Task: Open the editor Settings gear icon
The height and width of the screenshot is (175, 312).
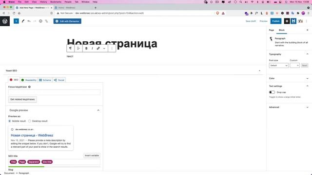Action: (287, 21)
